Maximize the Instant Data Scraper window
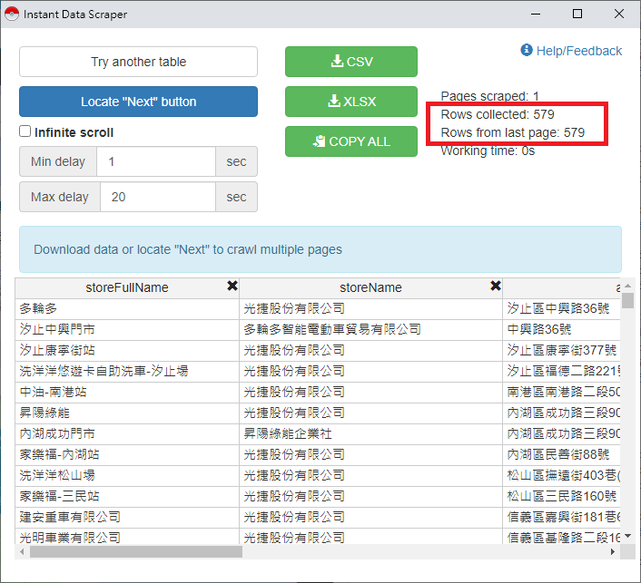 (x=577, y=14)
